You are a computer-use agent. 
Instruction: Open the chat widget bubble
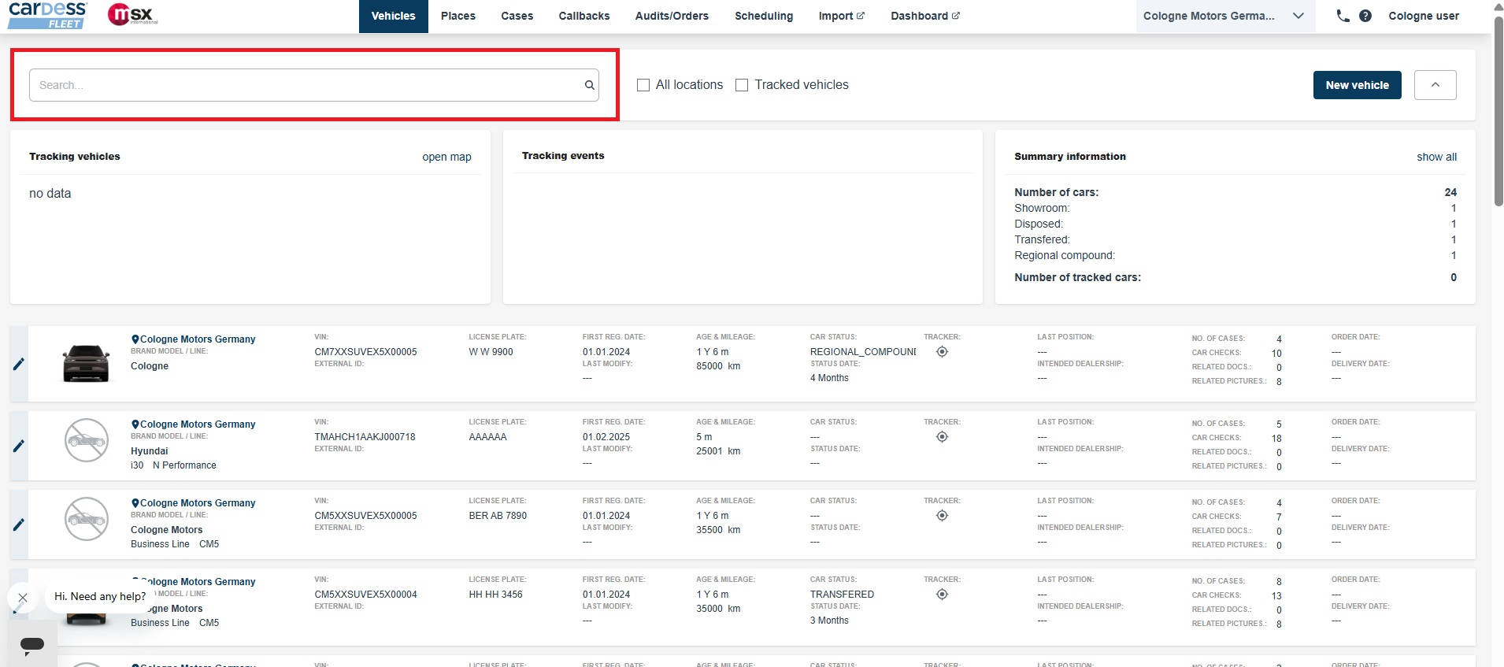pos(32,644)
